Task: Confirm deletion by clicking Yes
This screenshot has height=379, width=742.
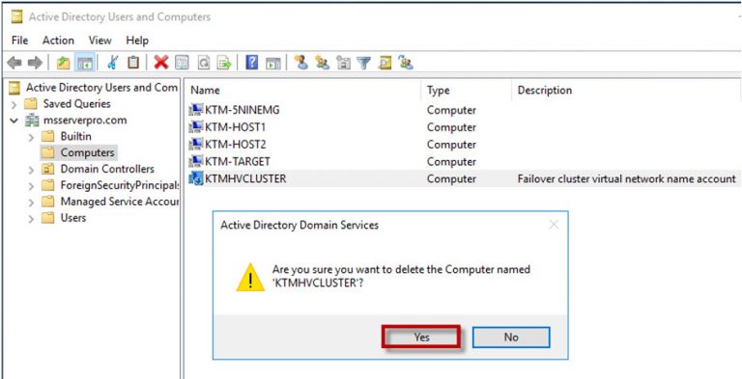Action: [421, 337]
